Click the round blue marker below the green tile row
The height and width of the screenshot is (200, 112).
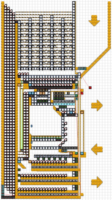pos(32,142)
